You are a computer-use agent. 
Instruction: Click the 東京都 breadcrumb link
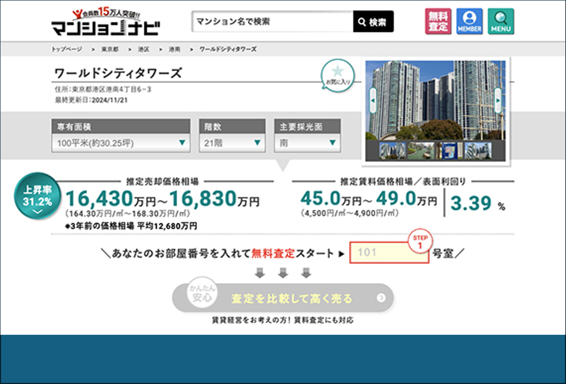[x=110, y=49]
